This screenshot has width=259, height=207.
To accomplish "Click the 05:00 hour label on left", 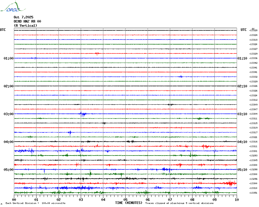I will [9, 170].
